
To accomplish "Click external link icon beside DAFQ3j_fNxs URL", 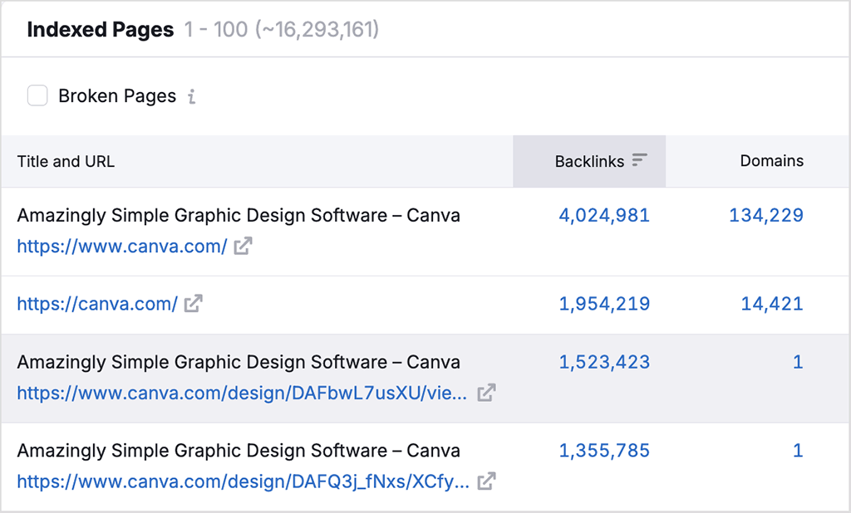I will click(x=486, y=481).
